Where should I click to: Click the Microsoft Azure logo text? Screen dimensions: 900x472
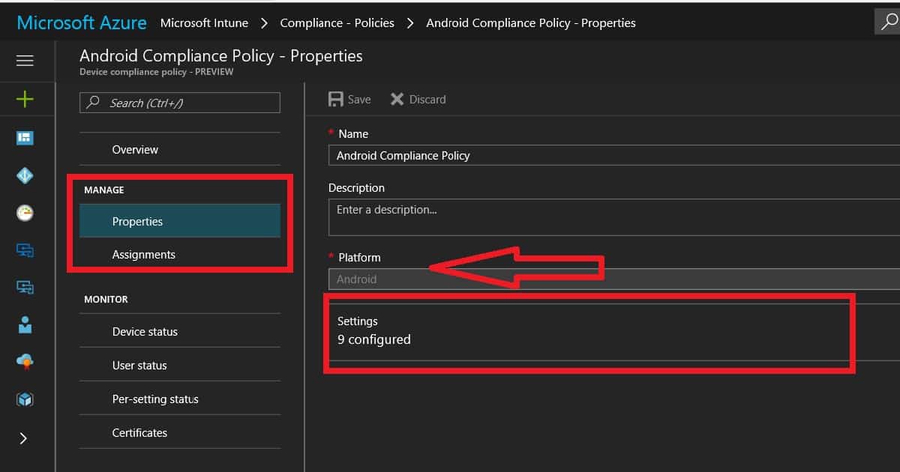pyautogui.click(x=82, y=22)
